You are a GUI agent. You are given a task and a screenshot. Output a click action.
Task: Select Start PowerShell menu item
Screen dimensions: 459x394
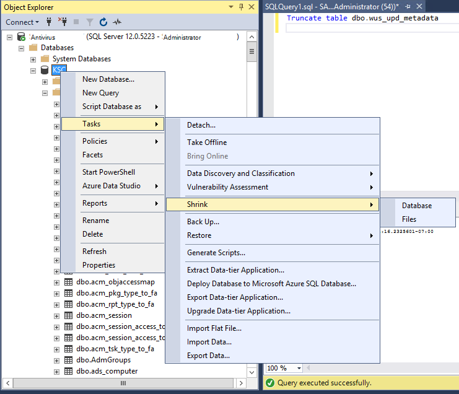(113, 172)
